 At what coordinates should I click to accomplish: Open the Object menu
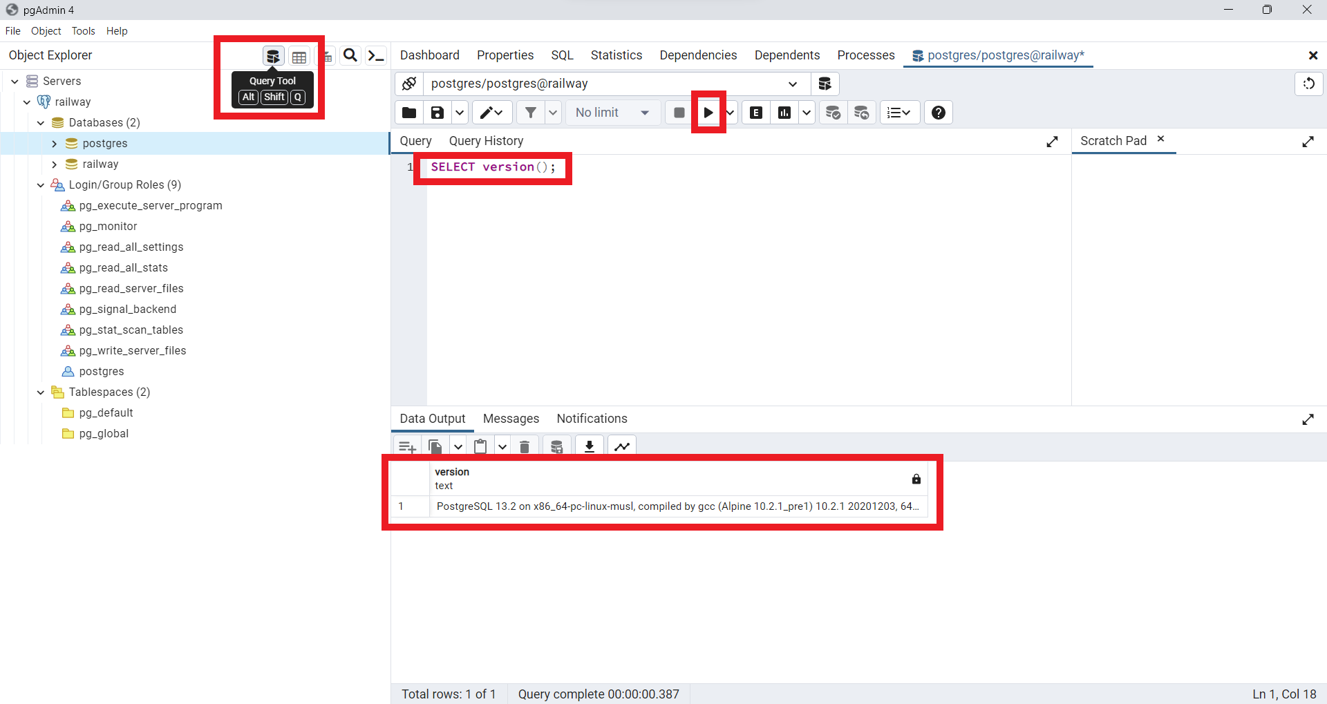[46, 31]
